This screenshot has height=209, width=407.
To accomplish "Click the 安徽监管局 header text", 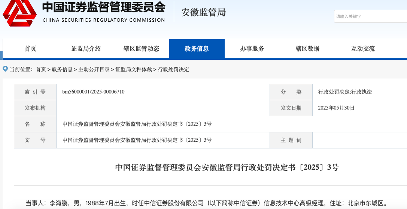I will [204, 12].
